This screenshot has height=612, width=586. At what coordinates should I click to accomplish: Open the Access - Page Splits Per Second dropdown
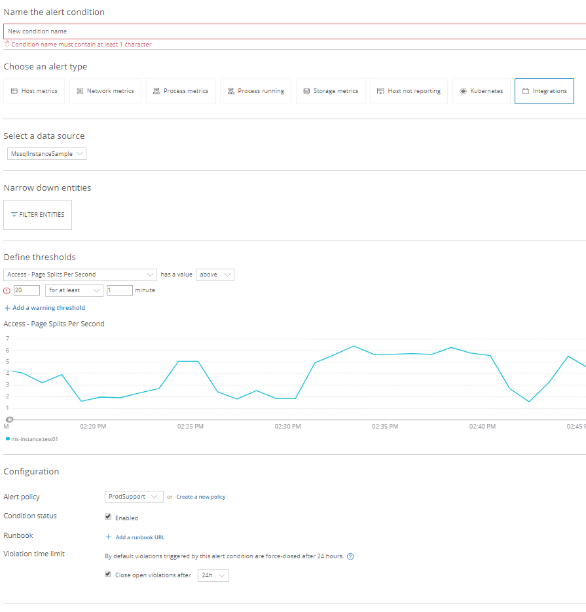pos(80,275)
